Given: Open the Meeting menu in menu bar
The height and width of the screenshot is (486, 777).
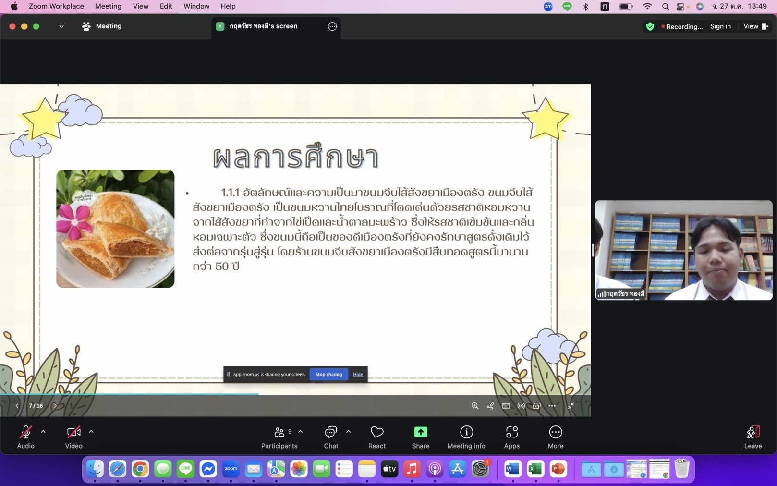Looking at the screenshot, I should coord(108,6).
